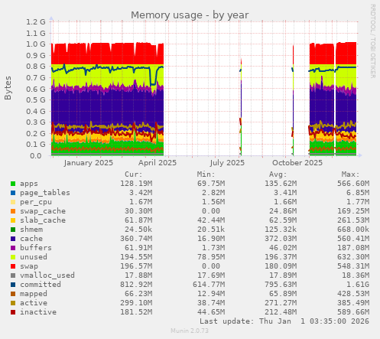Screen dimensions: 380x339
Task: Click the 'April 2025' axis label
Action: pyautogui.click(x=158, y=163)
